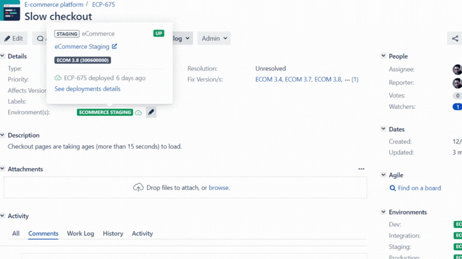The width and height of the screenshot is (462, 259).
Task: Click the assignee avatar in People
Action: coord(457,70)
